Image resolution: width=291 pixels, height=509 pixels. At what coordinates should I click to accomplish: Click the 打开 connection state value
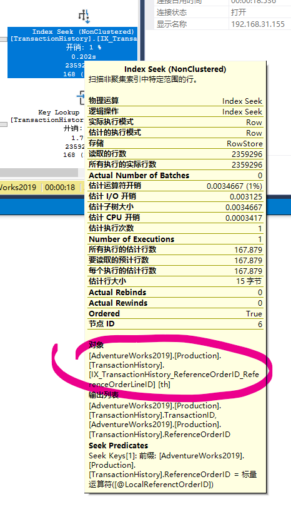239,13
